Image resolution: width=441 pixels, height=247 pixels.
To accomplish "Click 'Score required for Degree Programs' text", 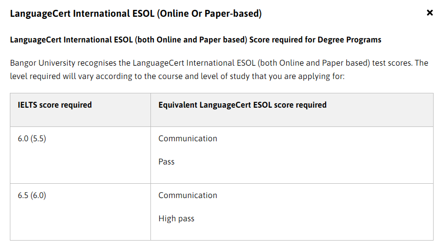I will coord(315,40).
